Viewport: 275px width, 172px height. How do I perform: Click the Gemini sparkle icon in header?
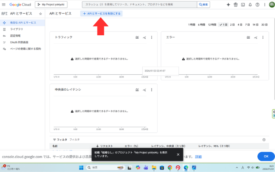(x=228, y=4)
